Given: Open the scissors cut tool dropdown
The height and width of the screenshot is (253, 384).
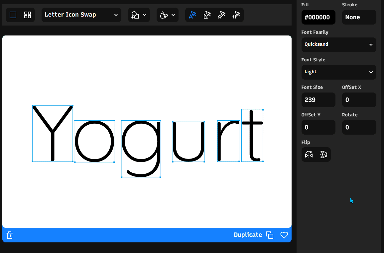Looking at the screenshot, I should coord(168,15).
